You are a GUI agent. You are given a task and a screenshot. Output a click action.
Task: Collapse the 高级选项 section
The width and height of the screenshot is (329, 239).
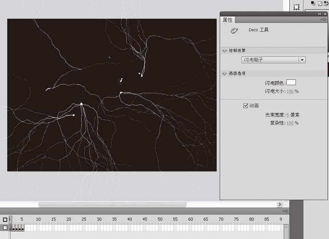point(225,74)
